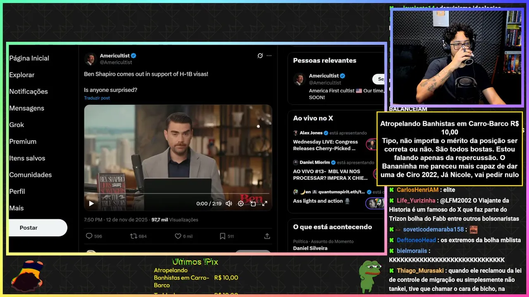This screenshot has width=529, height=297.
Task: Click @Americultist handle under post author
Action: pos(116,62)
